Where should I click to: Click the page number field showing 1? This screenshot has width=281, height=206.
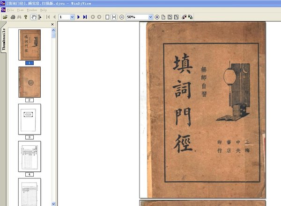64,17
